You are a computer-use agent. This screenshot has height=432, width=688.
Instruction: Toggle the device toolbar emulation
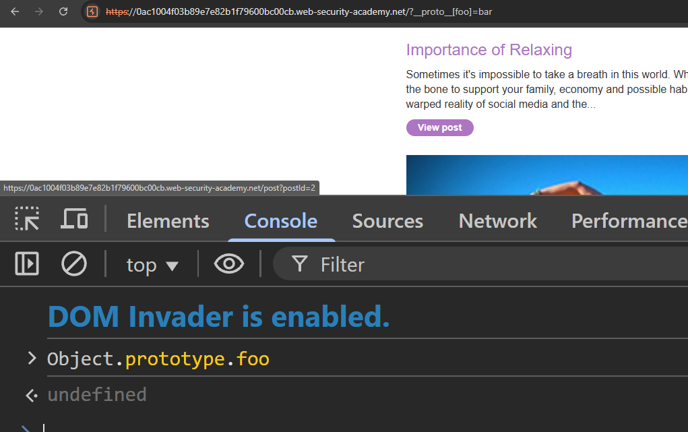point(74,220)
